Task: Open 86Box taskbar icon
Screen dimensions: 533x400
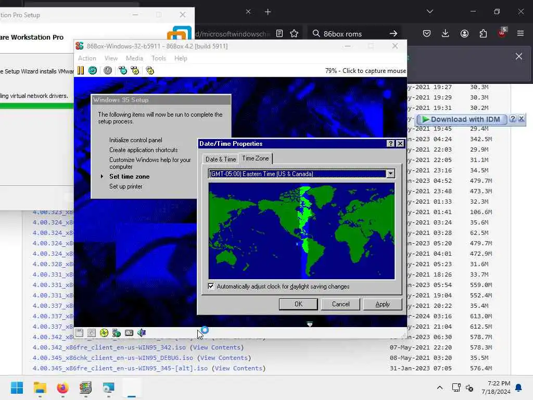Action: point(85,387)
